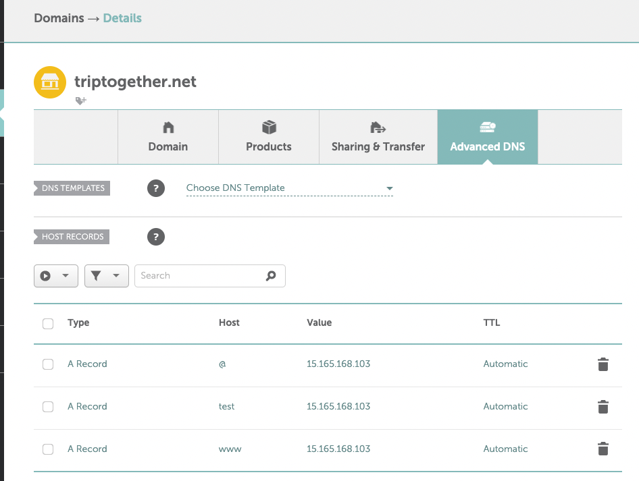Edit the '@' host value
This screenshot has height=481, width=639.
(222, 364)
